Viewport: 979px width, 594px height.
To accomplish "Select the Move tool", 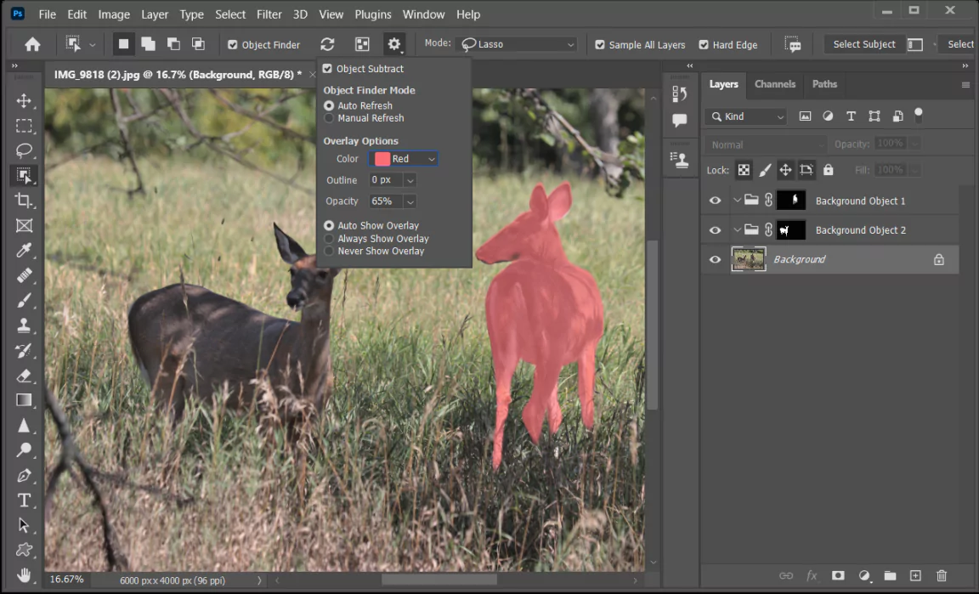I will [24, 101].
